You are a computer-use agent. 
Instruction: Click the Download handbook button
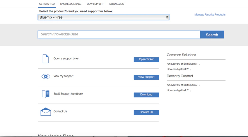(146, 95)
